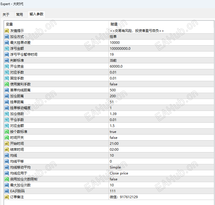The width and height of the screenshot is (215, 205).
Task: Click the double-type icon beside 开仓资金
Action: (7, 66)
